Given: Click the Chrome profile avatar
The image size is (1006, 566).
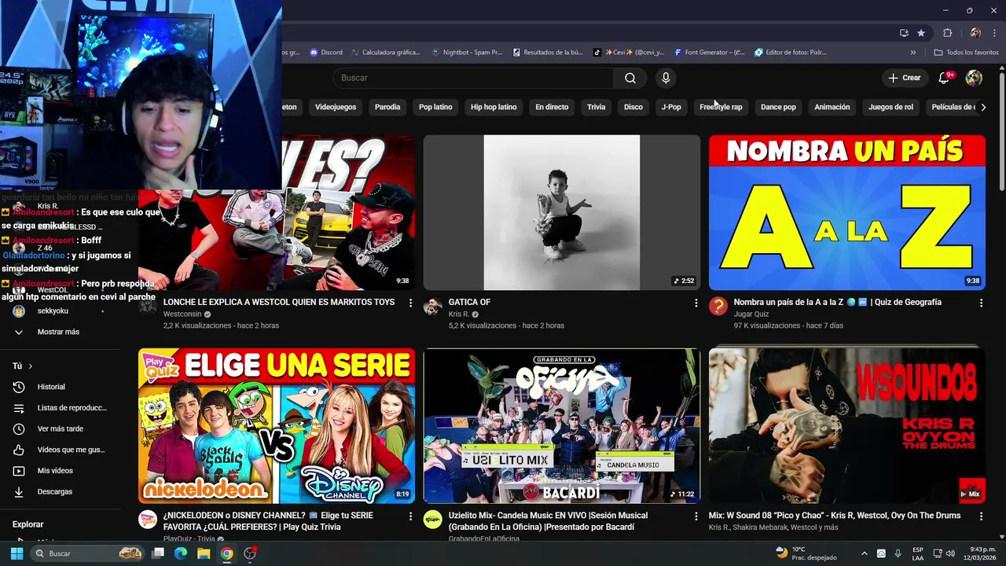Looking at the screenshot, I should click(x=975, y=33).
